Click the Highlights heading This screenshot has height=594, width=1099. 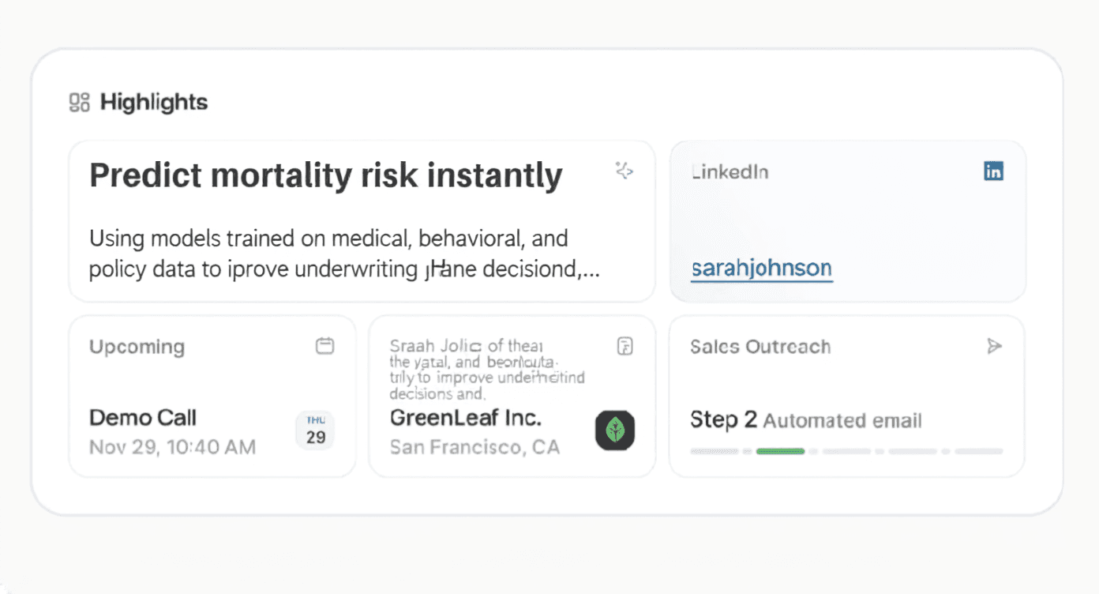154,103
